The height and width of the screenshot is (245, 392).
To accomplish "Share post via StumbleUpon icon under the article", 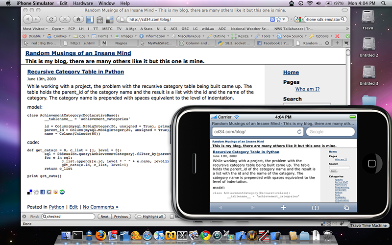I will 62,192.
